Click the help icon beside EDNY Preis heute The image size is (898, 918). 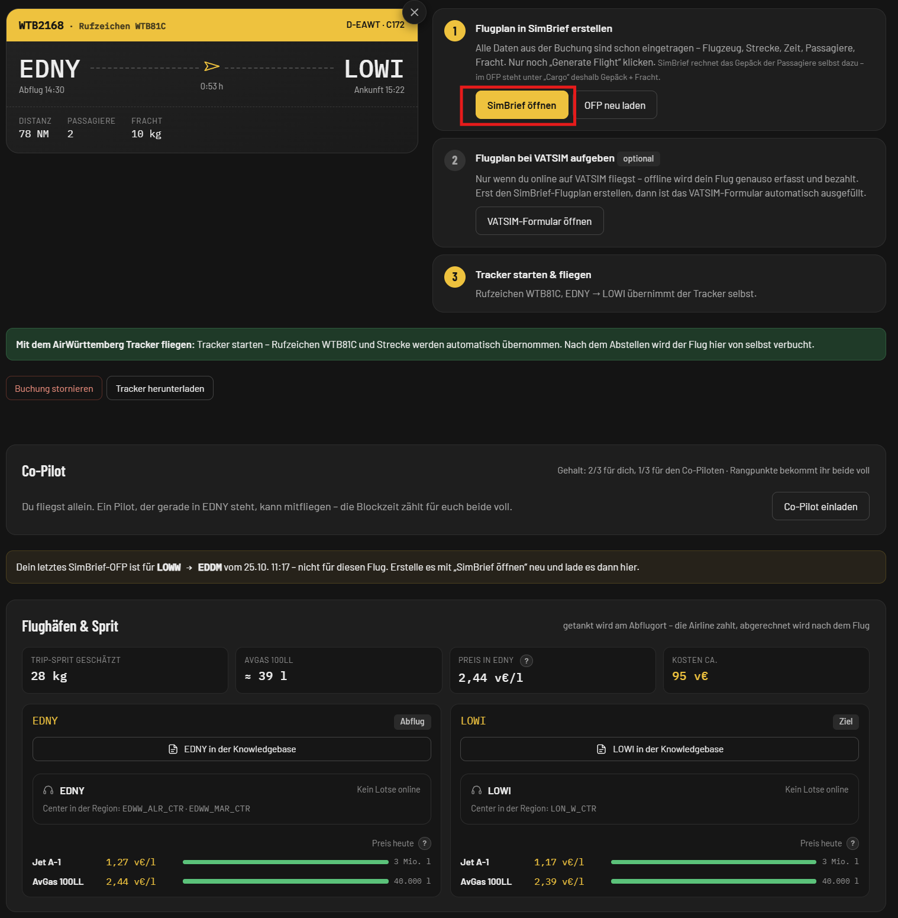point(425,843)
